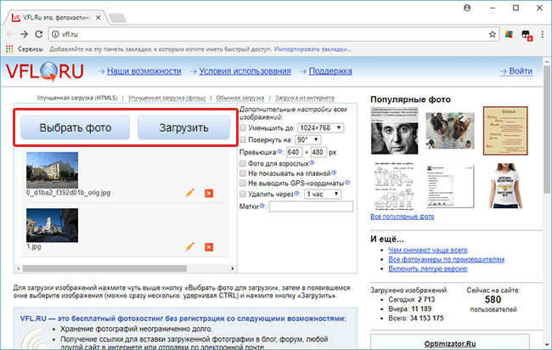Screen dimensions: 552x350
Task: Check Не показывать на главной
Action: pyautogui.click(x=243, y=173)
